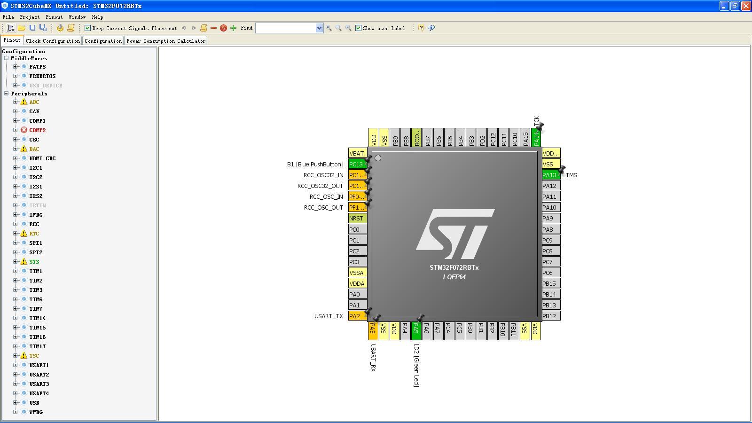
Task: Select the TIM1 tree item
Action: point(36,271)
